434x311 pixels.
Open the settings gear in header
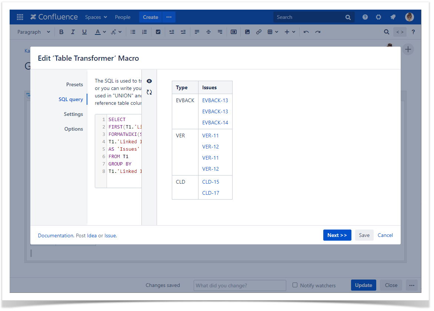pyautogui.click(x=378, y=17)
